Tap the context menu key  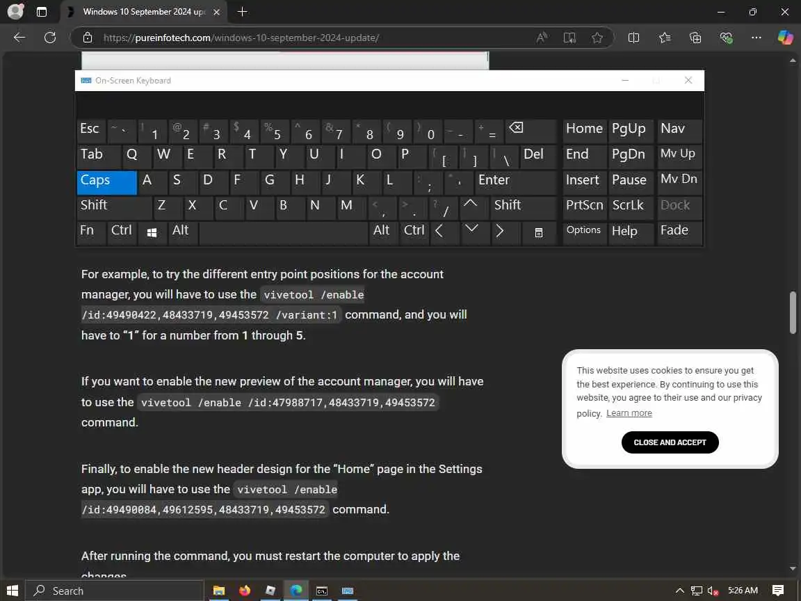tap(538, 232)
